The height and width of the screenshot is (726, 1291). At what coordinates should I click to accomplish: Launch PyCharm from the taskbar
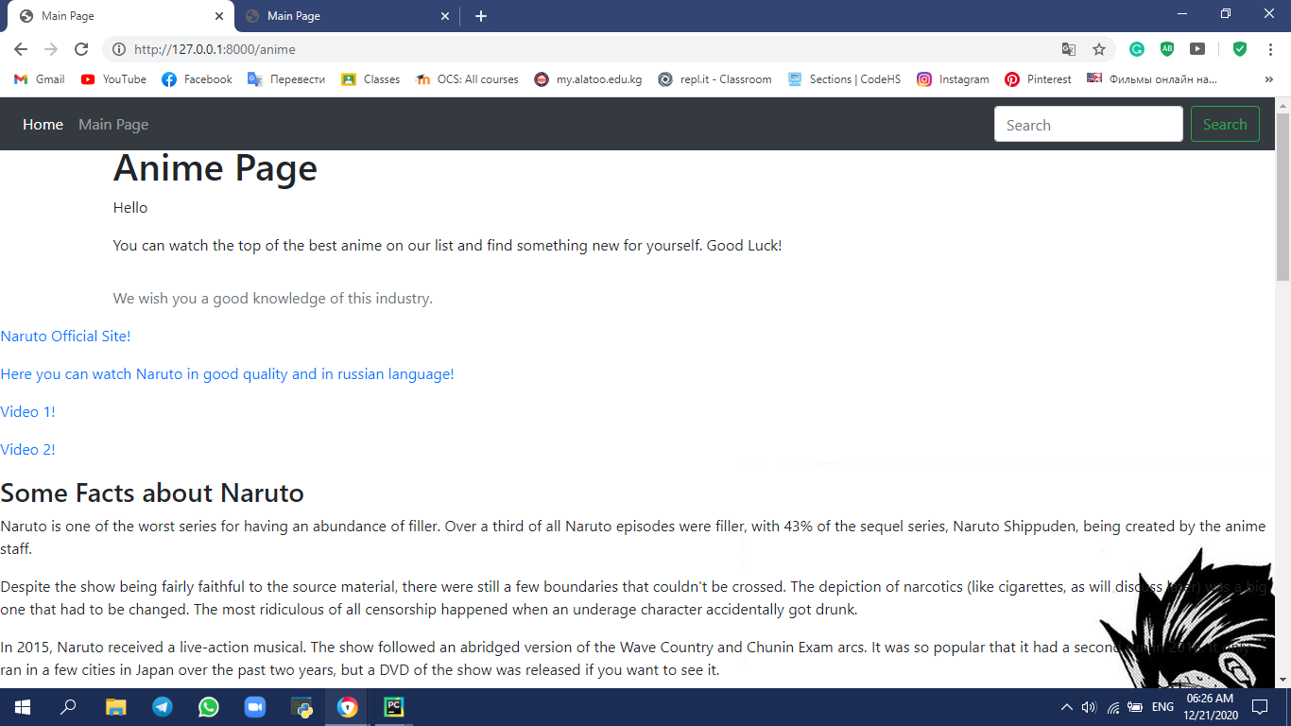(394, 706)
